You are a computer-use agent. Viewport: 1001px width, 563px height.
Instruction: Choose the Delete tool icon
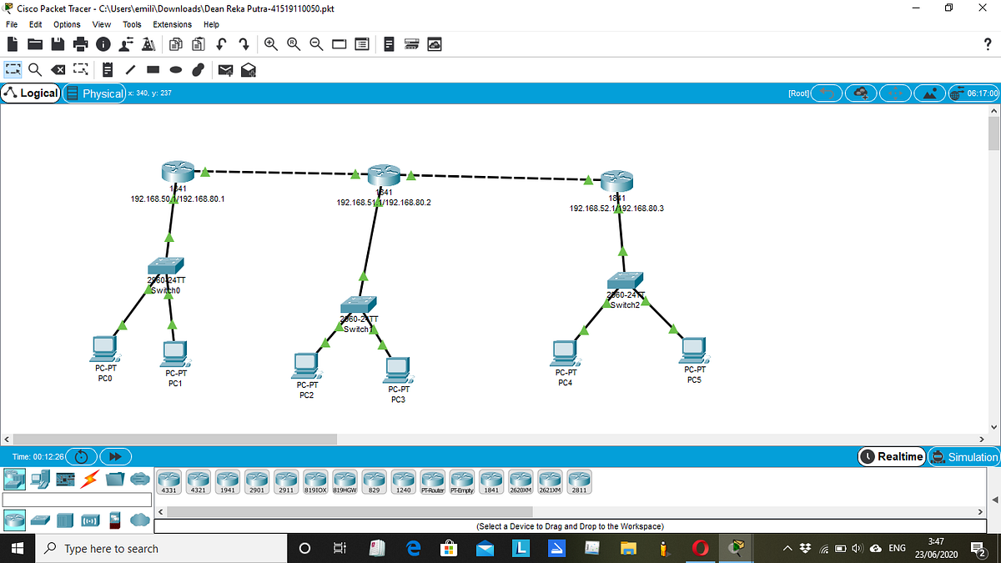point(58,70)
